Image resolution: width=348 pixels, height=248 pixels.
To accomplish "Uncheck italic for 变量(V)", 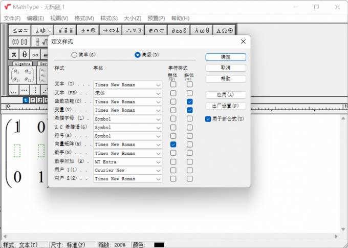I will (189, 110).
